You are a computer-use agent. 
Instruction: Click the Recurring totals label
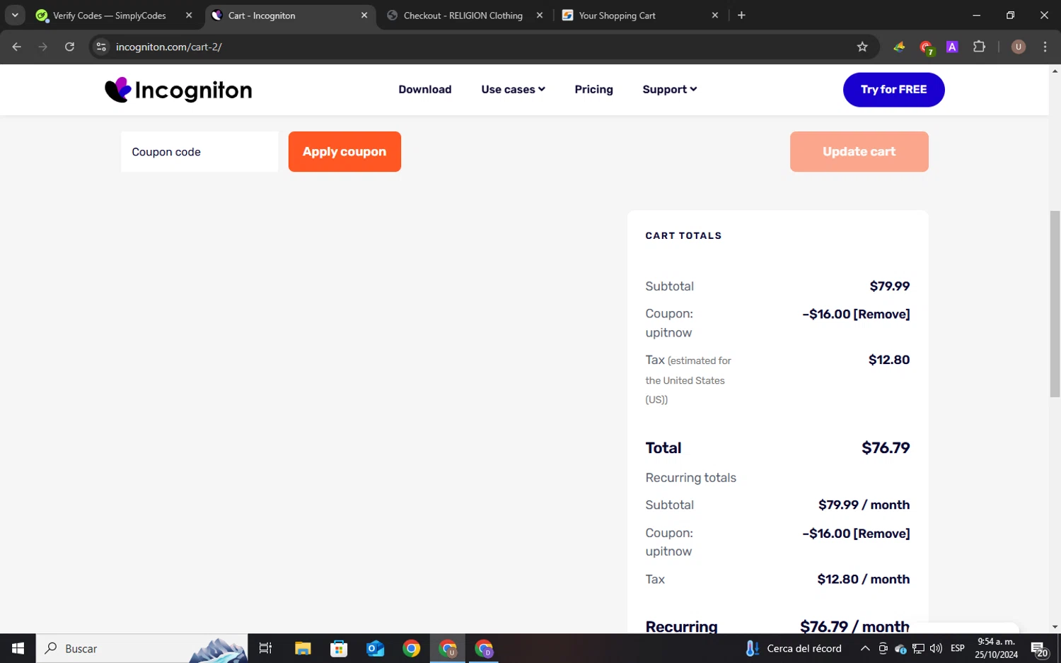pyautogui.click(x=690, y=478)
